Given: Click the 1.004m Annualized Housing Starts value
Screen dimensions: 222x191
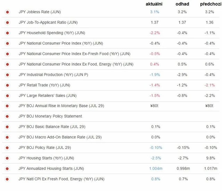Looking at the screenshot, I should click(154, 169).
